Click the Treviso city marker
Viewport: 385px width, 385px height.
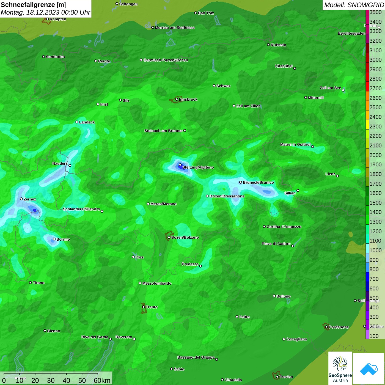[x=277, y=377]
